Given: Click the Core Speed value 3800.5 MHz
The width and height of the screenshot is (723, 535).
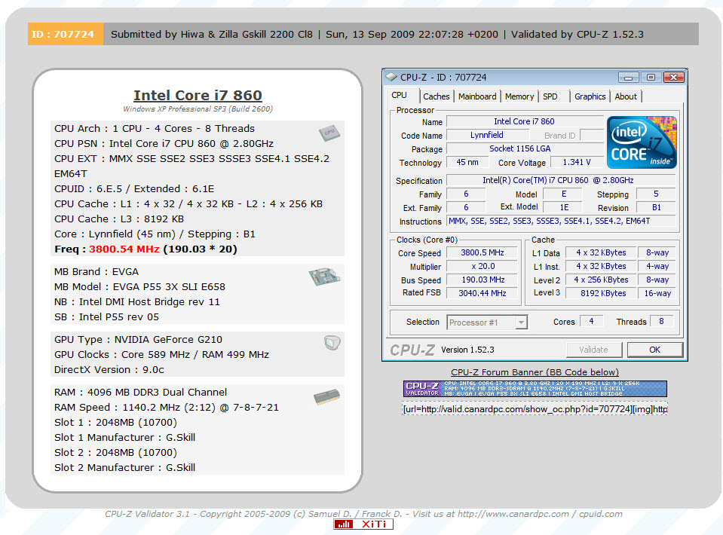Looking at the screenshot, I should [x=483, y=252].
